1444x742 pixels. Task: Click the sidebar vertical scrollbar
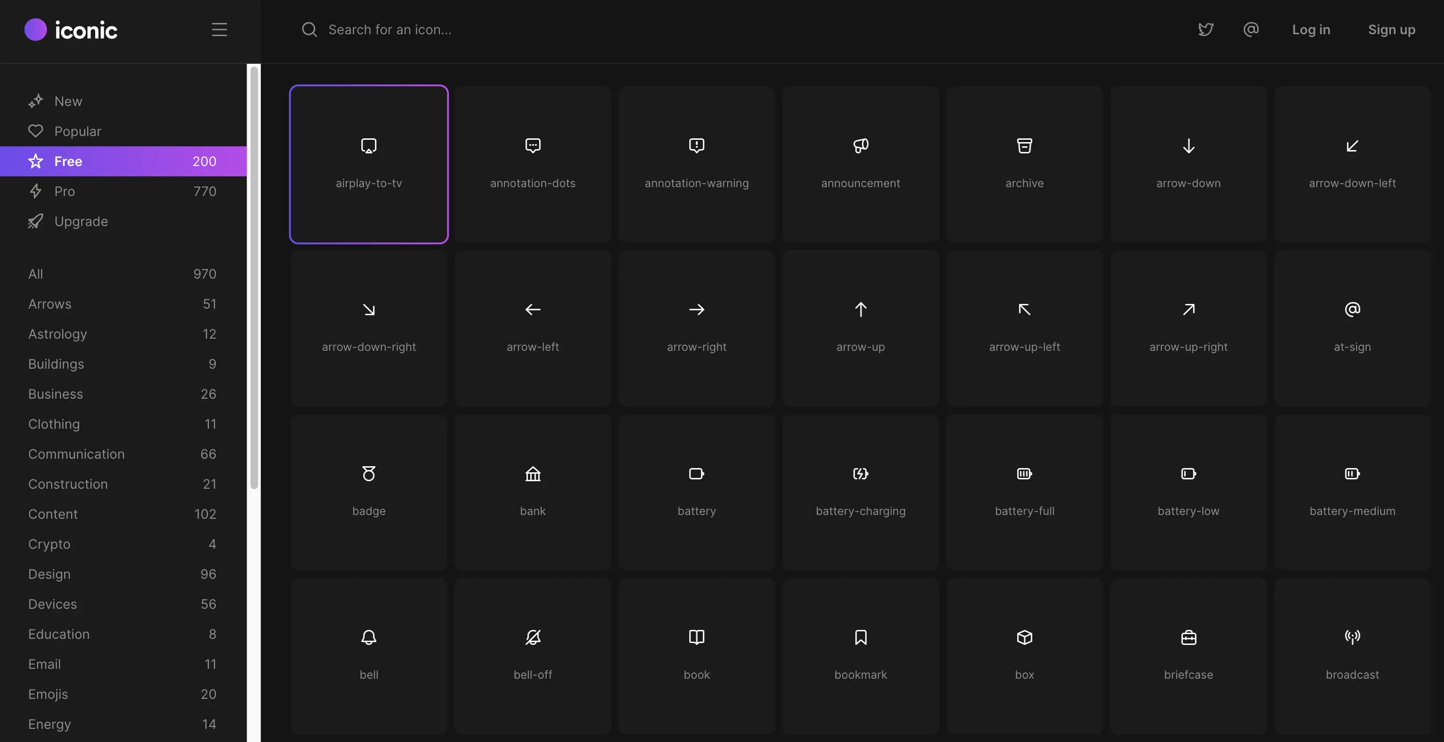coord(254,277)
